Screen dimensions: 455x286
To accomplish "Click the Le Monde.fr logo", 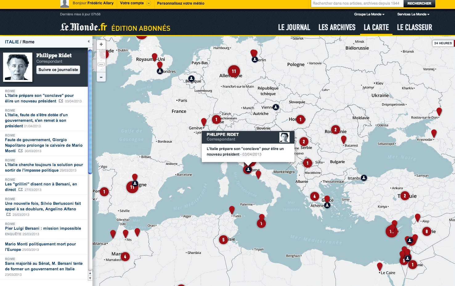I will point(83,27).
